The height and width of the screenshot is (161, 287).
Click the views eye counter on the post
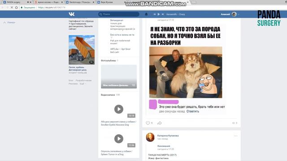point(235,123)
